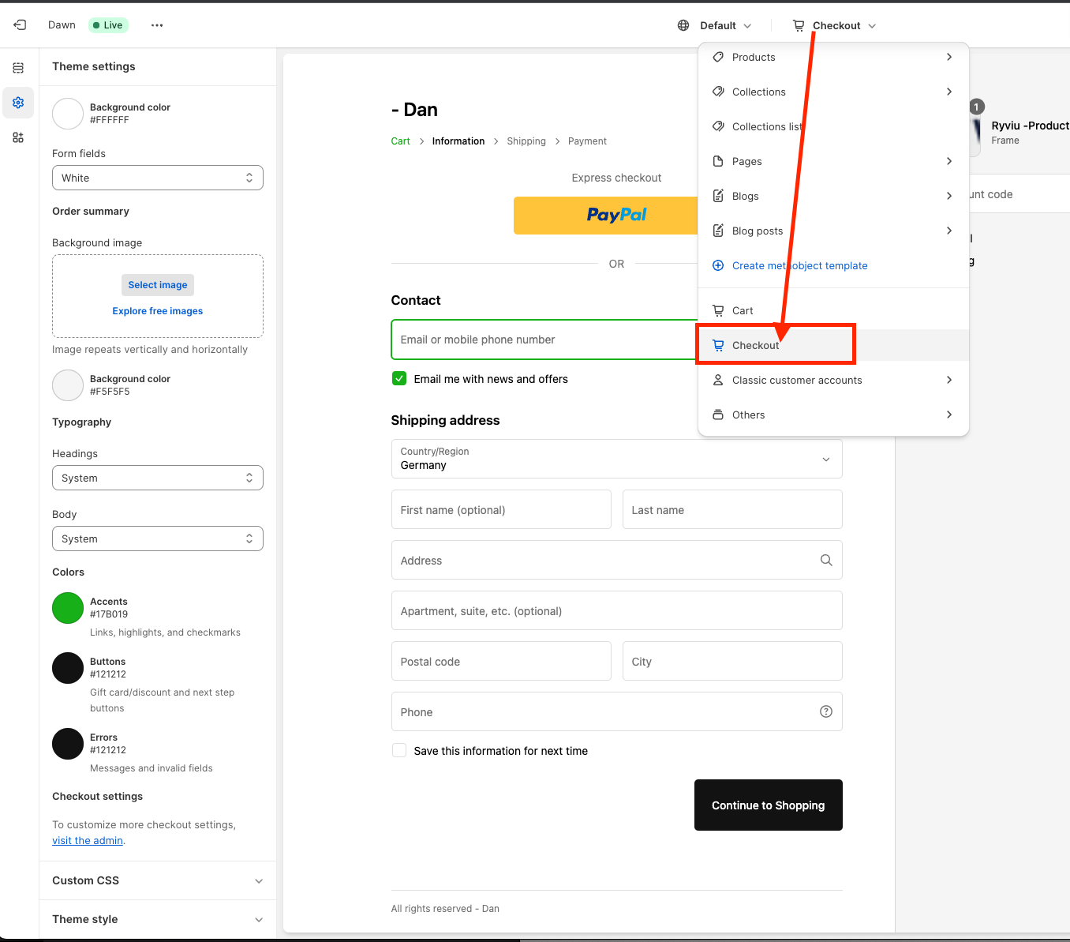Click the Last name field
This screenshot has height=942, width=1070.
tap(732, 509)
